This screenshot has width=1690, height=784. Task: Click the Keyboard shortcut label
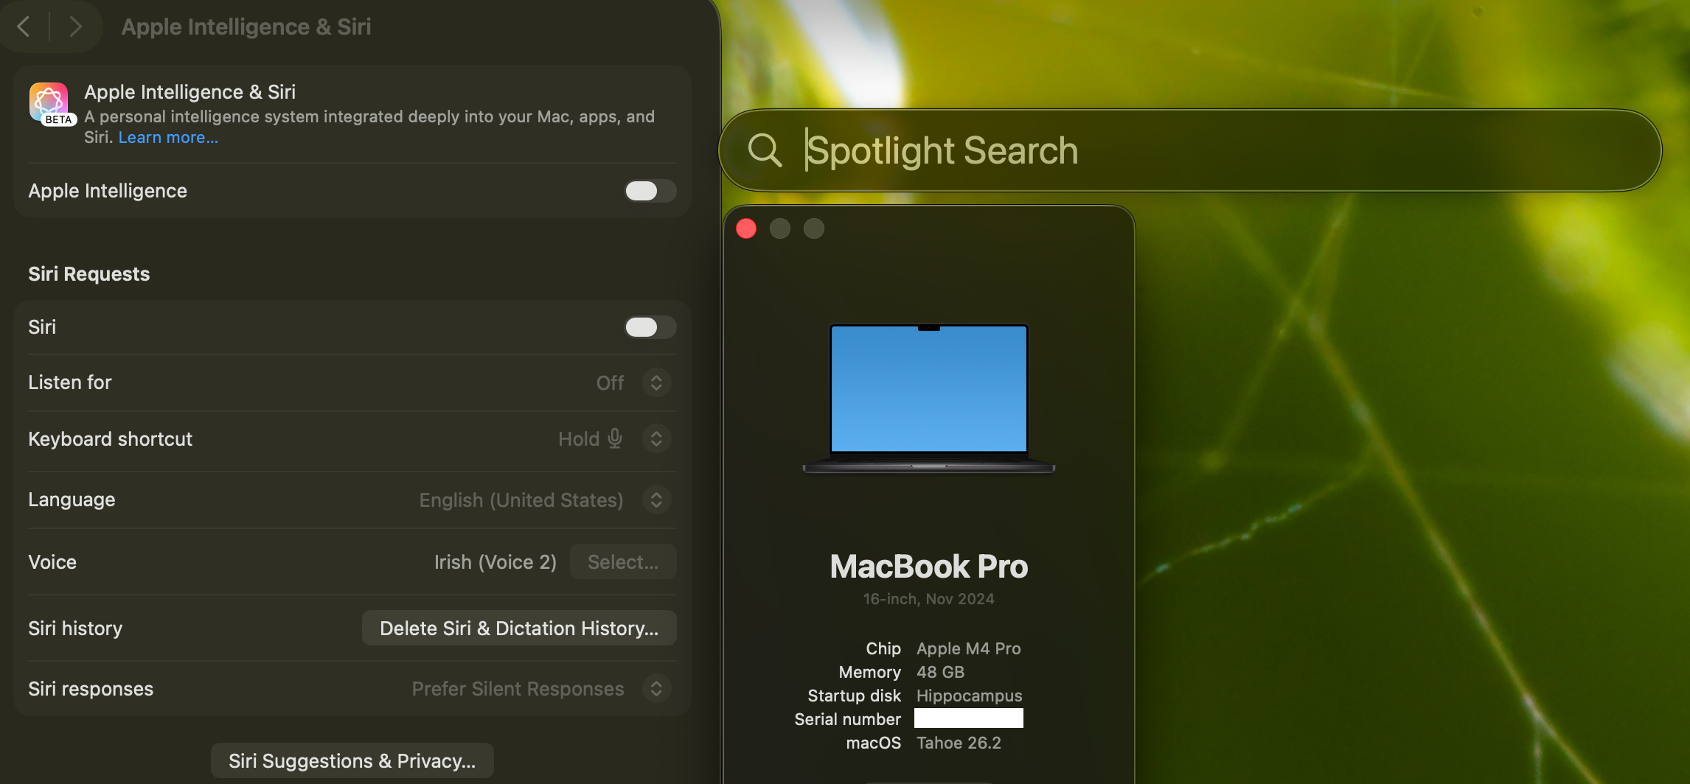(x=111, y=439)
